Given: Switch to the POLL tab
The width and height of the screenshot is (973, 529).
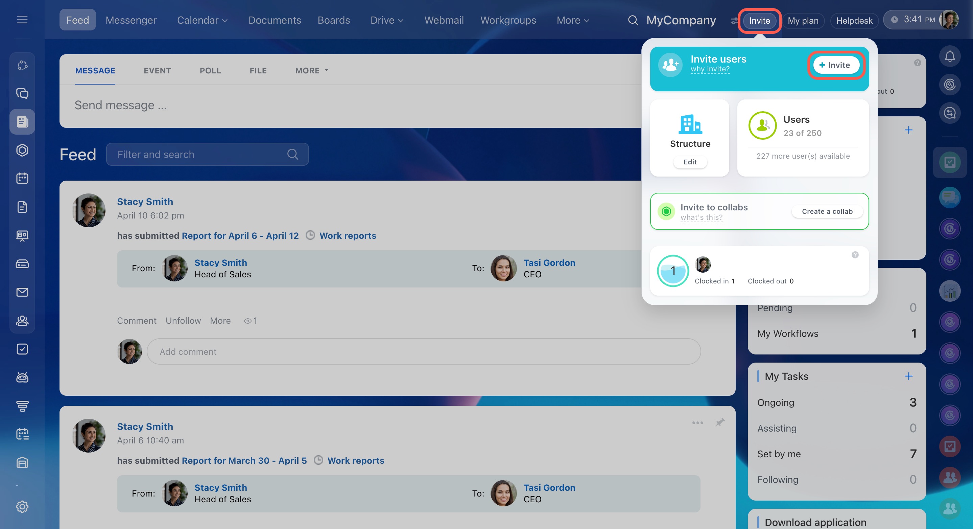Looking at the screenshot, I should click(x=210, y=71).
